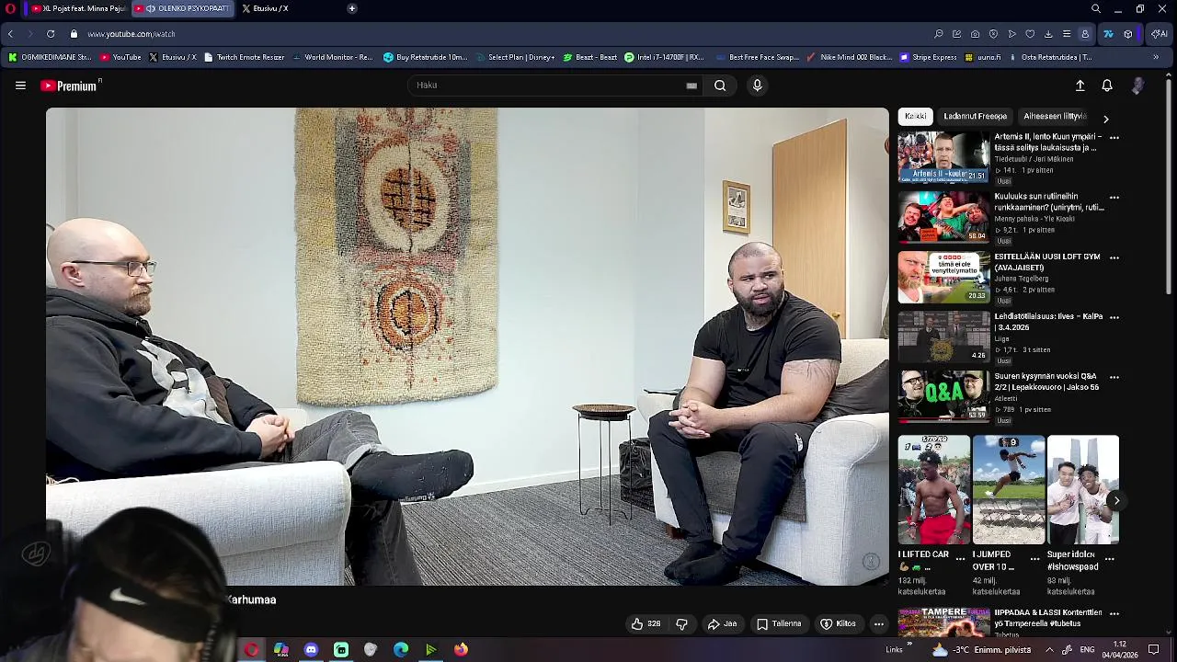Screen dimensions: 1177x662
Task: Open the YouTube guide hamburger menu
Action: point(20,86)
